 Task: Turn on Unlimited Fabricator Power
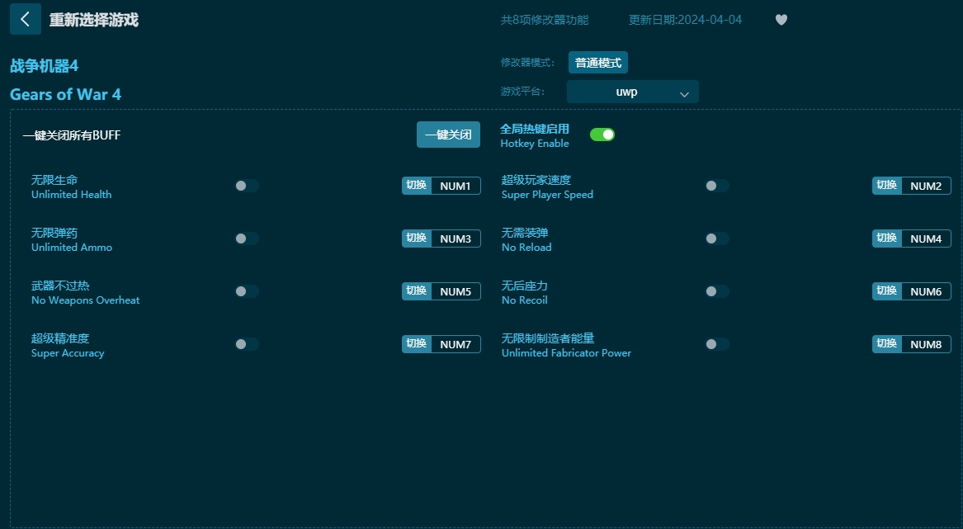click(717, 344)
